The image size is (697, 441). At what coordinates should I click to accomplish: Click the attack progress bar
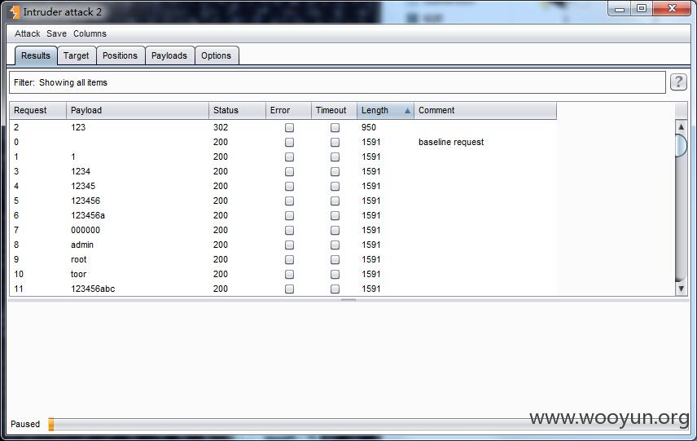coord(369,424)
